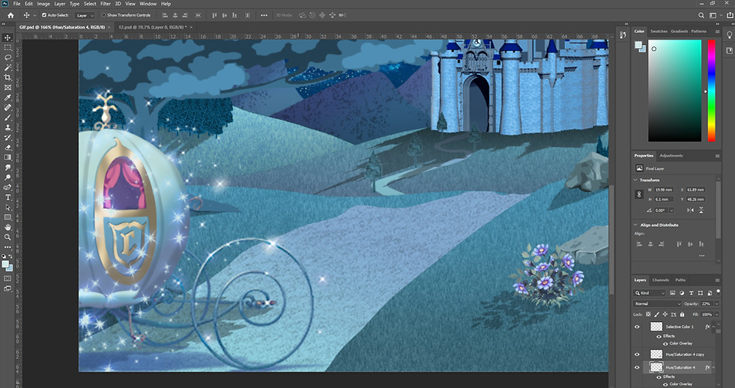Click more options dots in Align section
Viewport: 735px width, 388px height.
point(702,256)
